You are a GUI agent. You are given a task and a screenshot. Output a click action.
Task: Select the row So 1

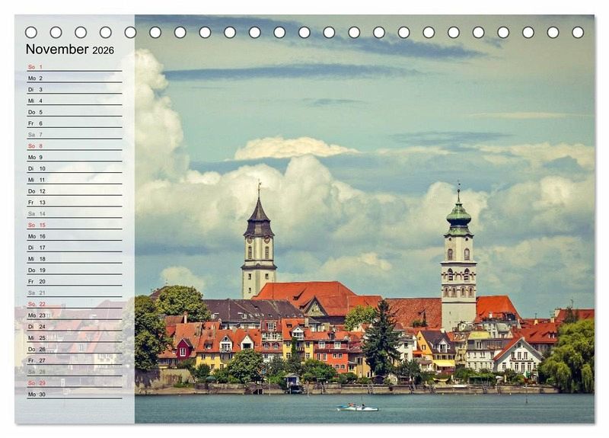74,67
